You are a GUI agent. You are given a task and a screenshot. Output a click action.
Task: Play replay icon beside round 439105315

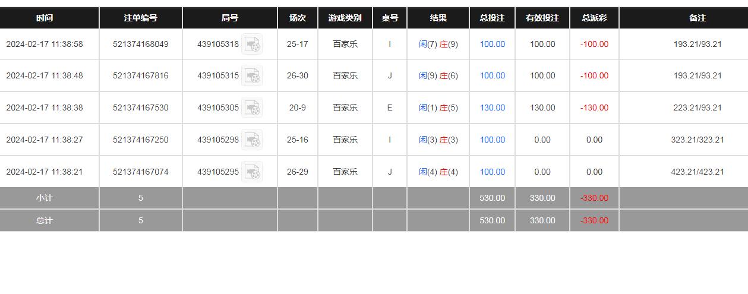click(252, 75)
